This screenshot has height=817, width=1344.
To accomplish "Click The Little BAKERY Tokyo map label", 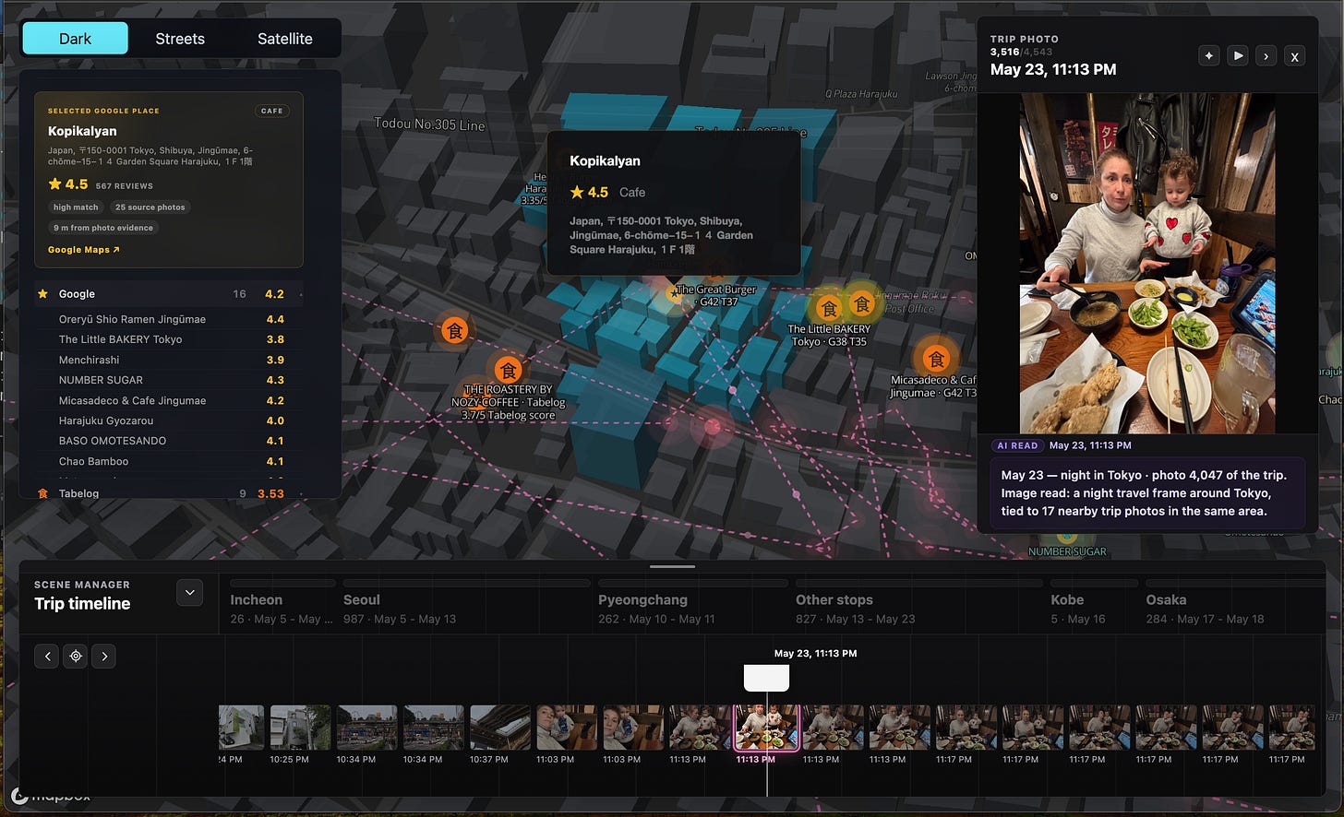I will 829,335.
